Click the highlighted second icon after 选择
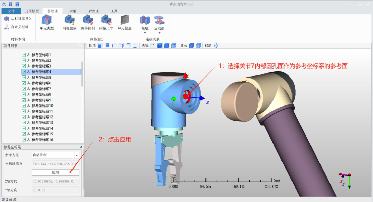The height and width of the screenshot is (202, 373). point(160,46)
